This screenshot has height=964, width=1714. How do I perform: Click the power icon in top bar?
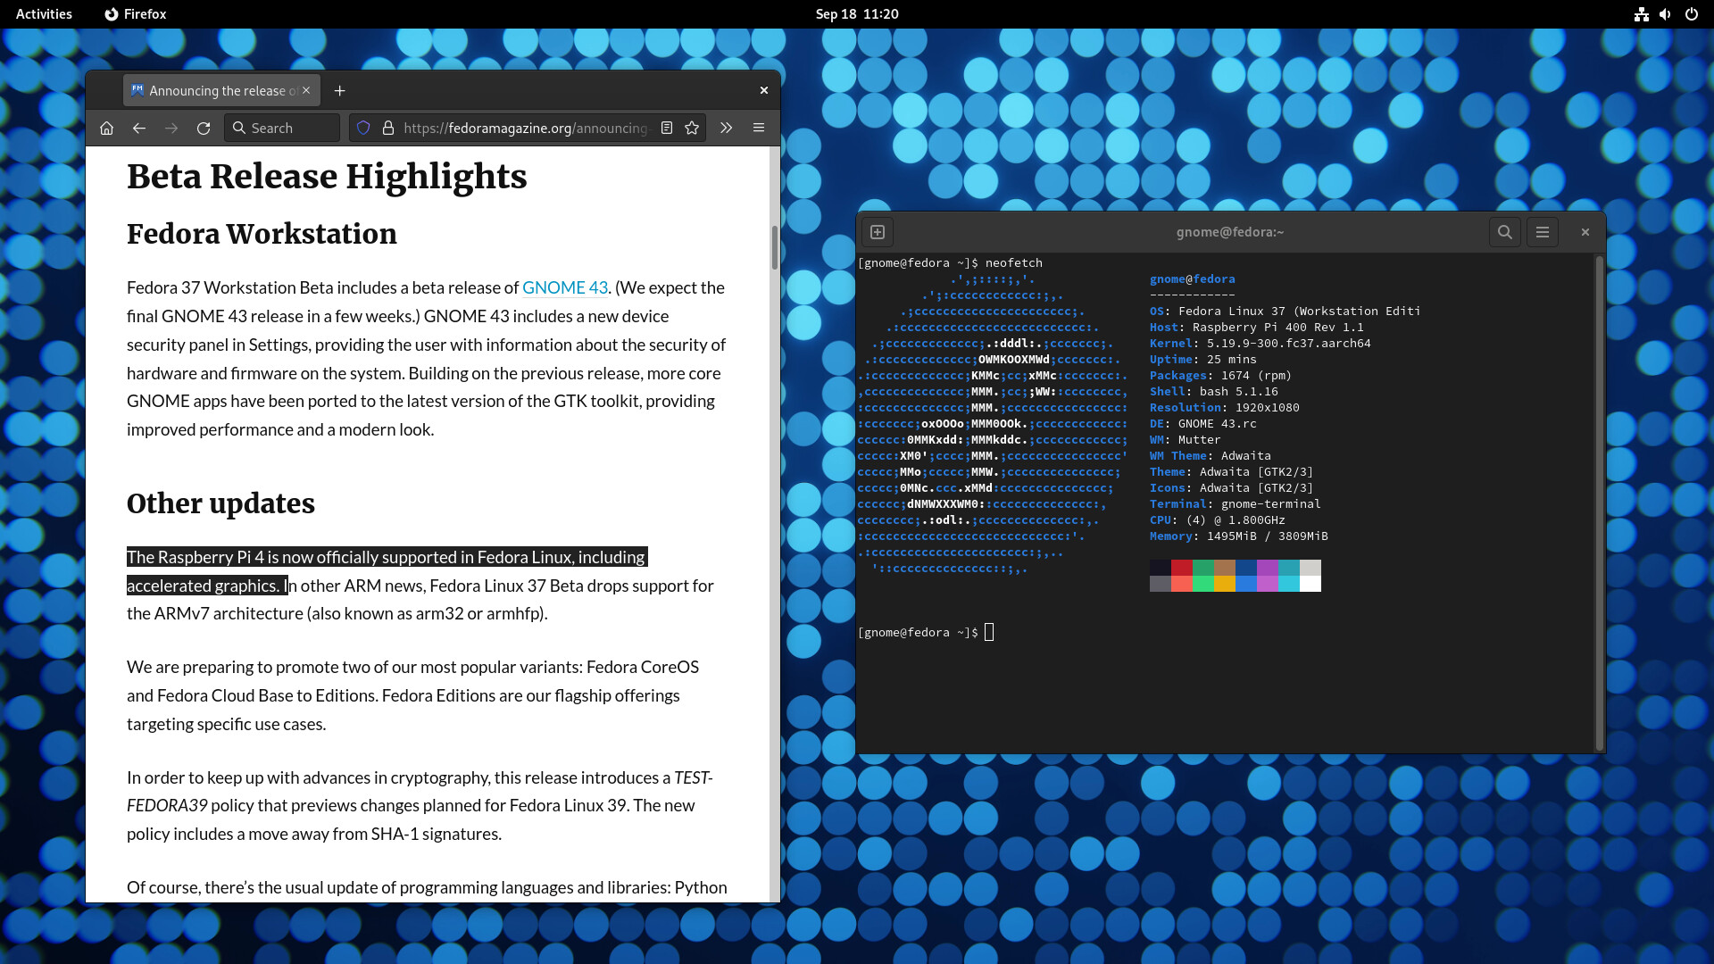(x=1691, y=13)
